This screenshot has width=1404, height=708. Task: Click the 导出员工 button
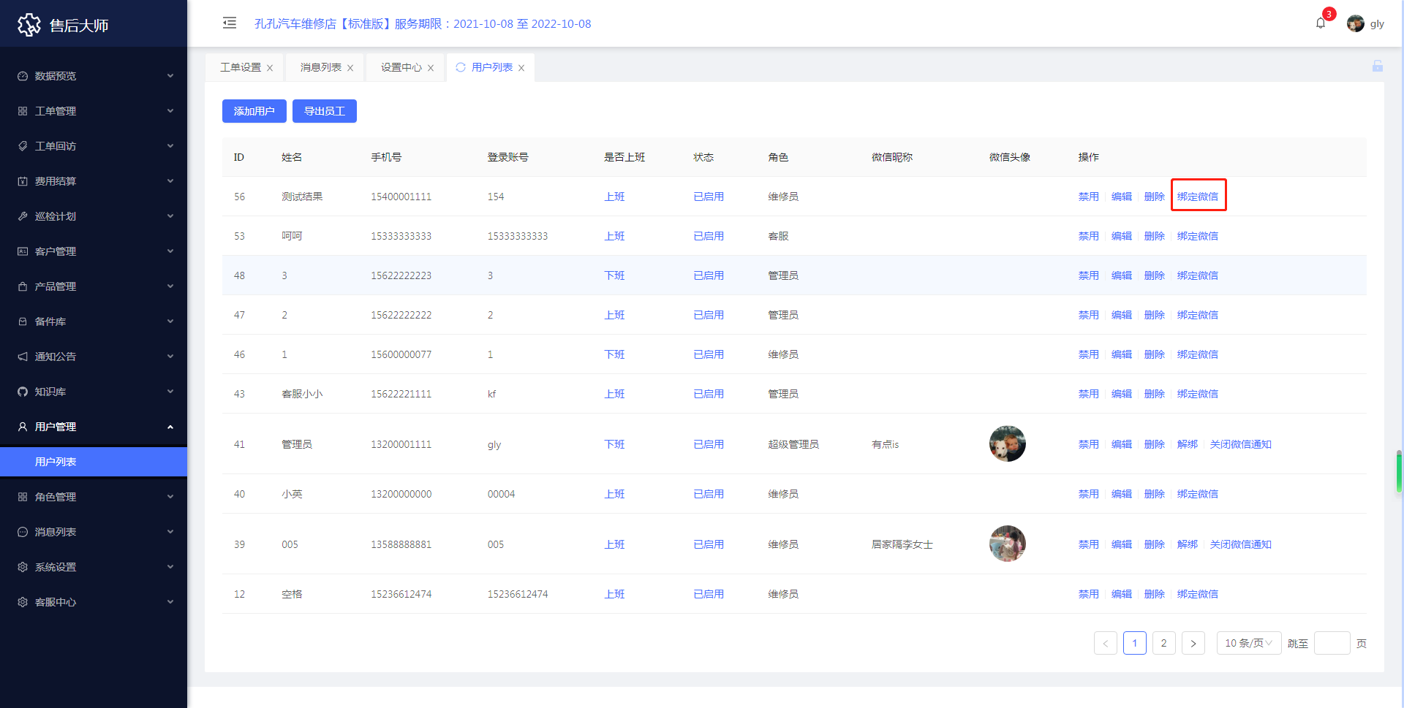click(x=324, y=111)
